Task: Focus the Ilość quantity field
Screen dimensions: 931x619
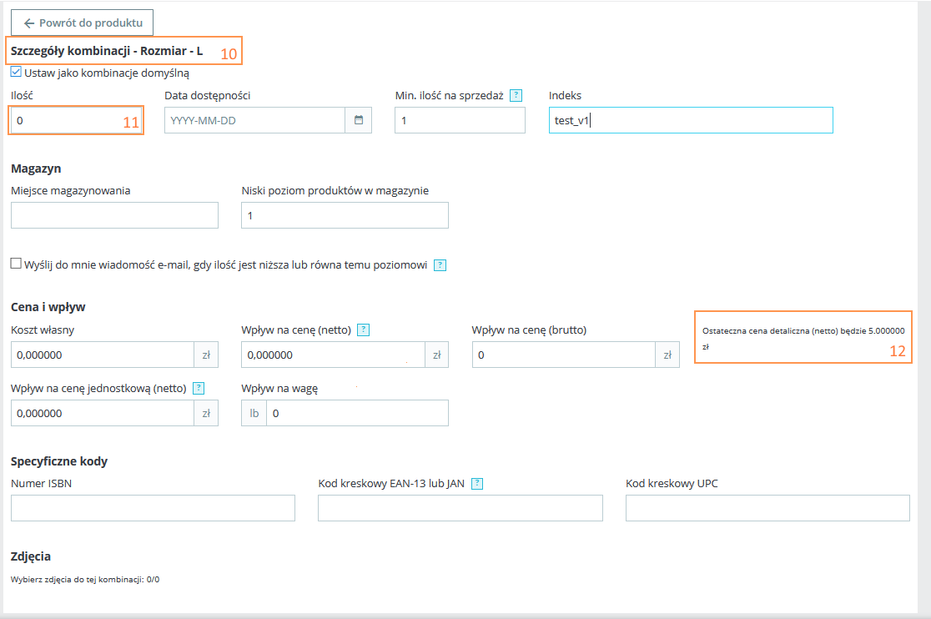Action: (67, 120)
